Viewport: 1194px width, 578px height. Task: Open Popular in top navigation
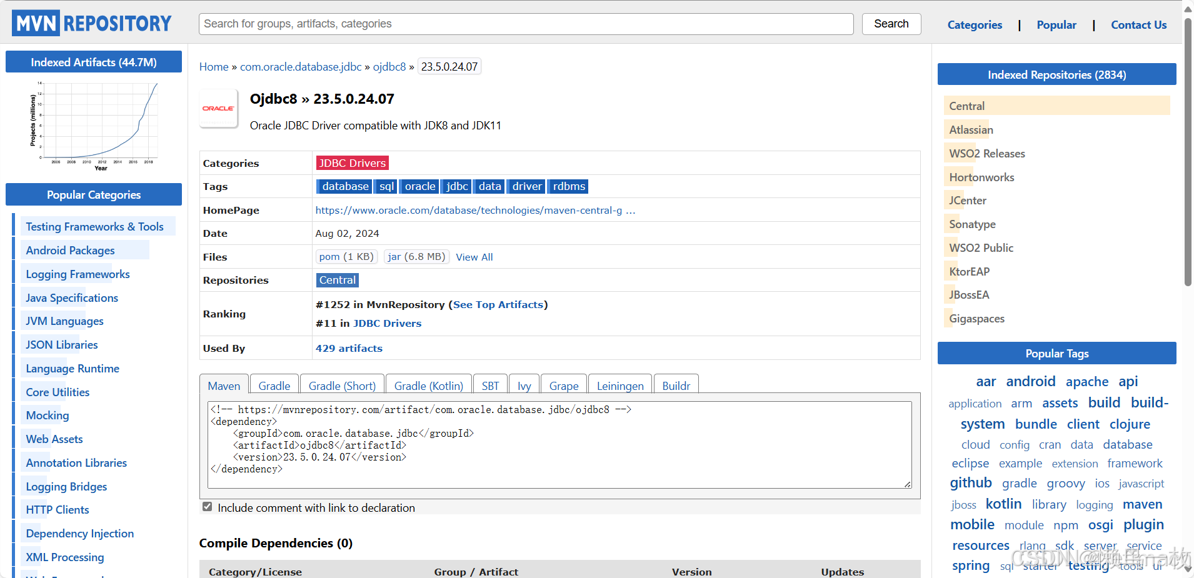pyautogui.click(x=1056, y=25)
